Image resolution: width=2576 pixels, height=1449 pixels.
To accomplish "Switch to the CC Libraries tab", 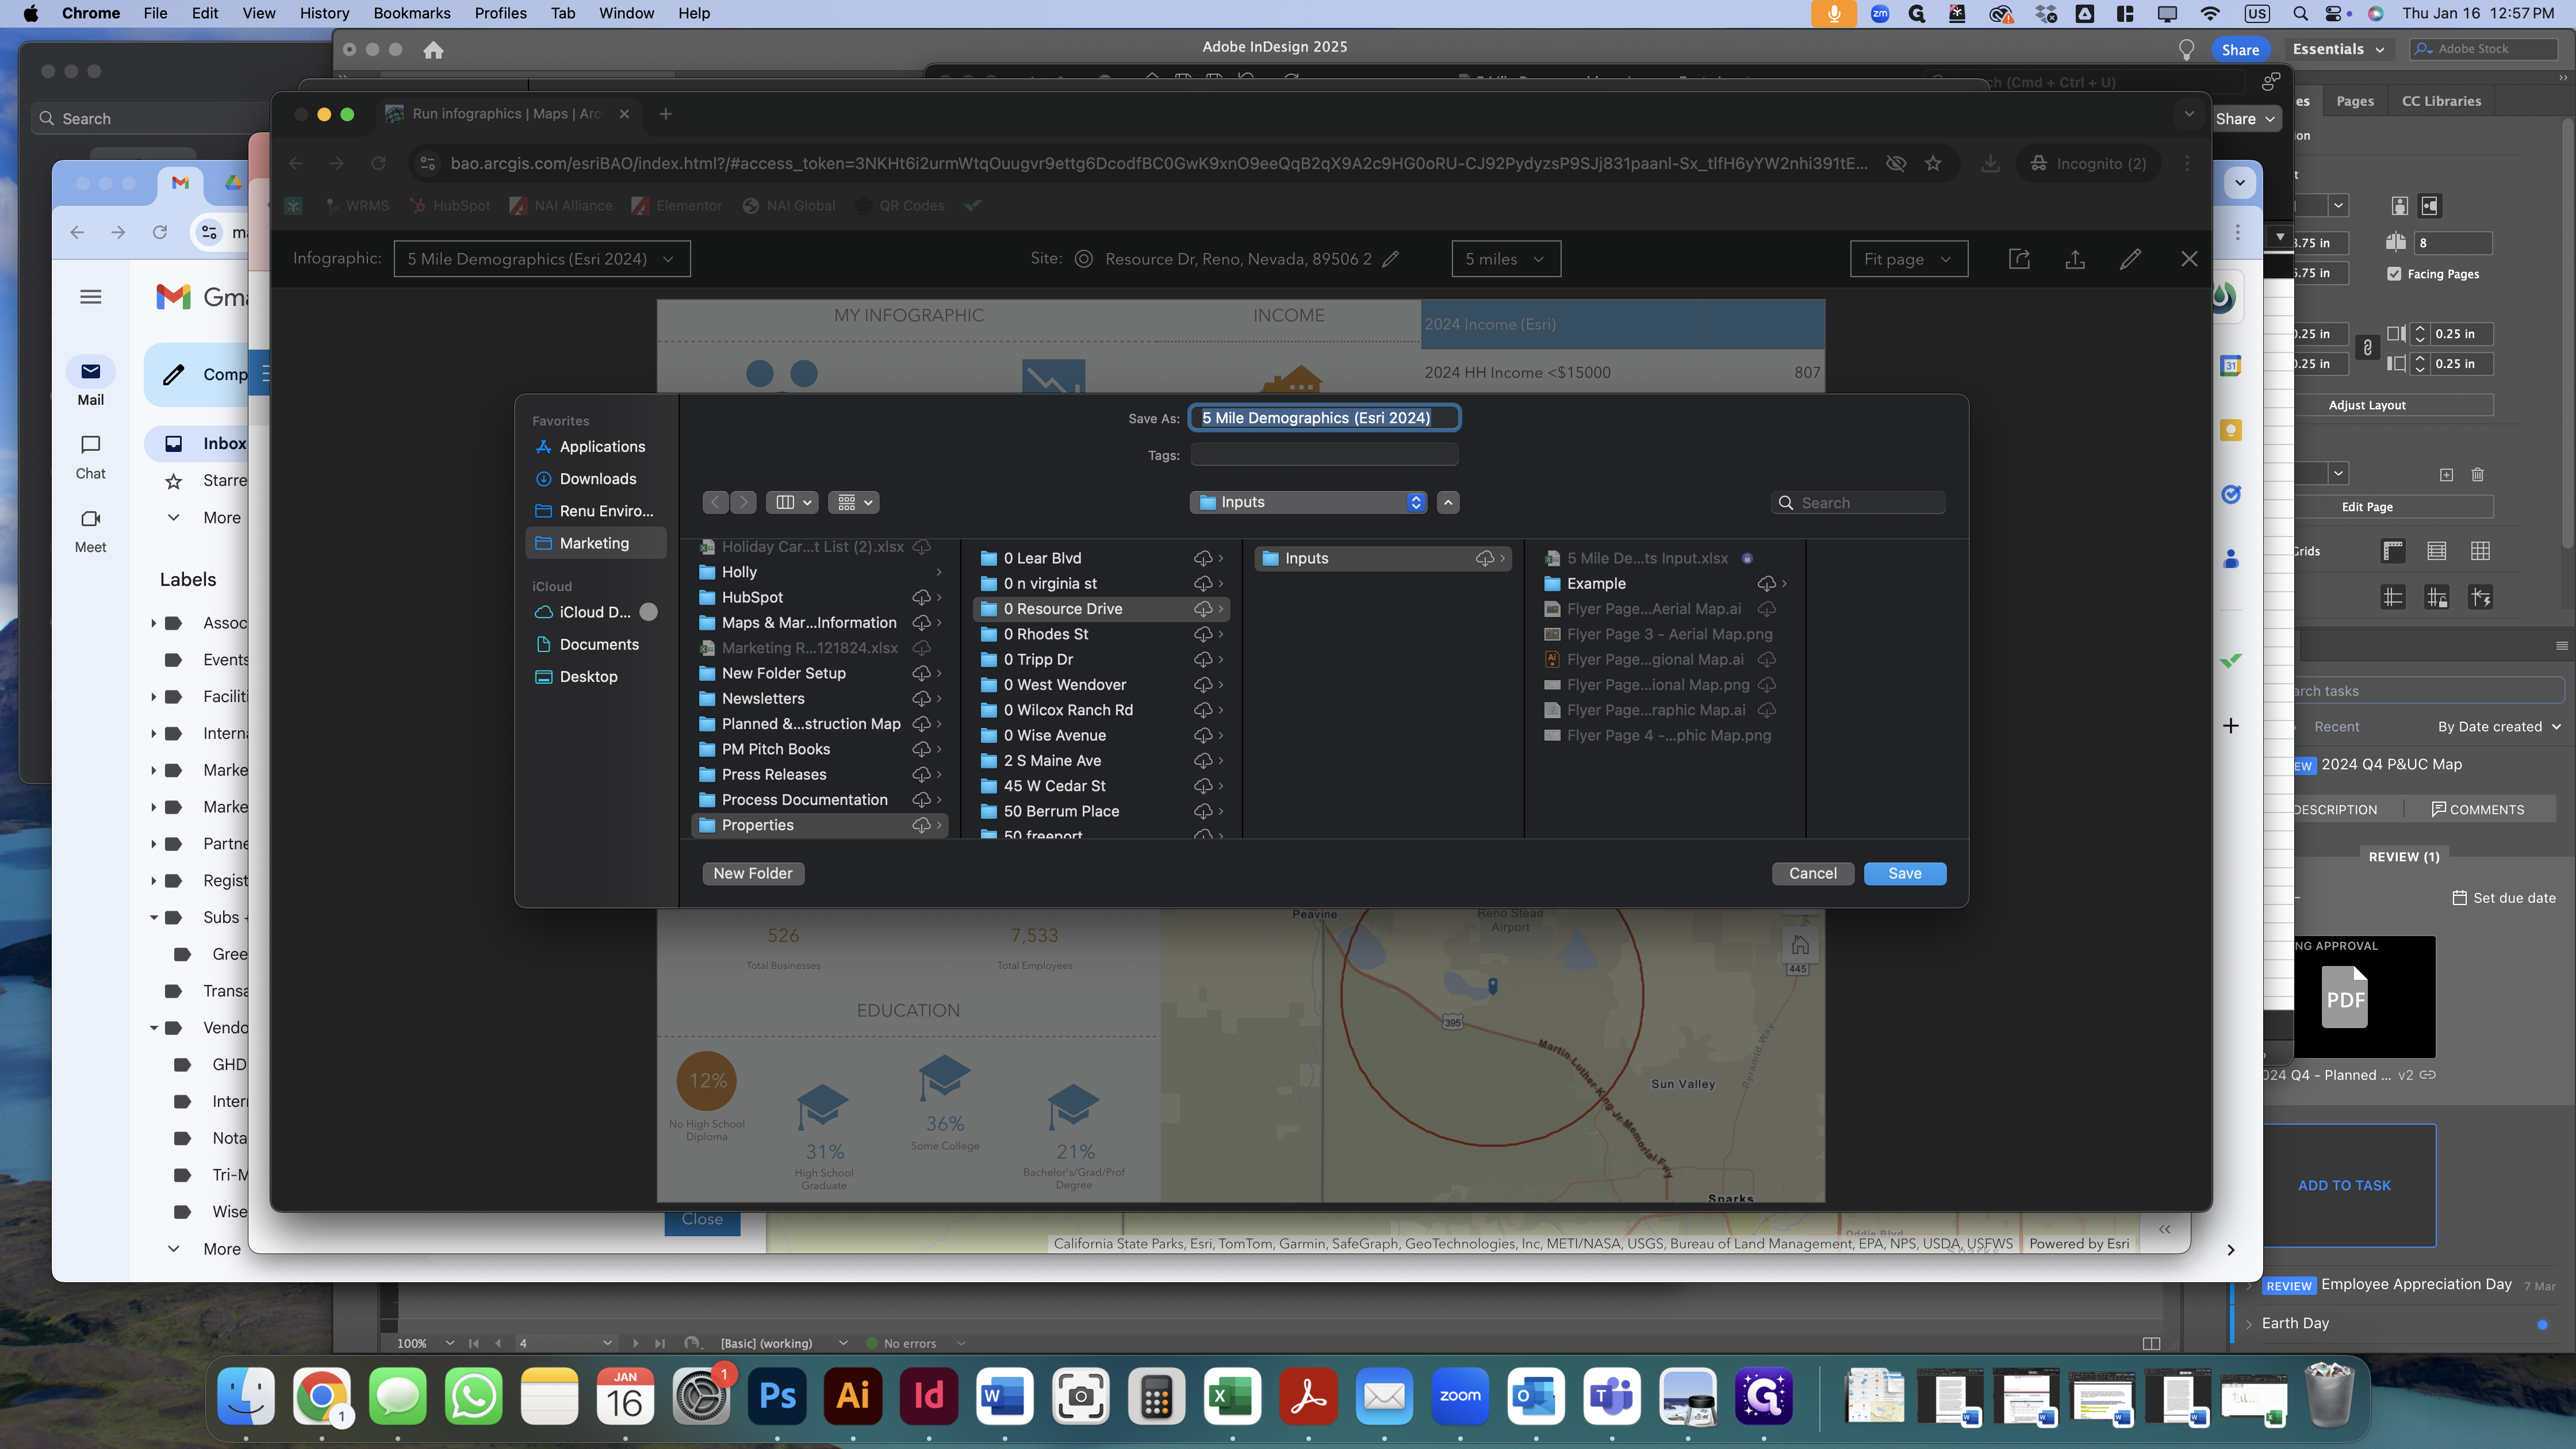I will coord(2441,101).
